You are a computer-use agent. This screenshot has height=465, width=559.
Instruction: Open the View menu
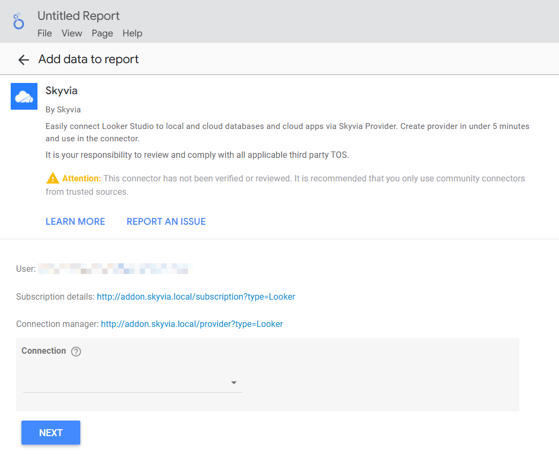pos(72,33)
